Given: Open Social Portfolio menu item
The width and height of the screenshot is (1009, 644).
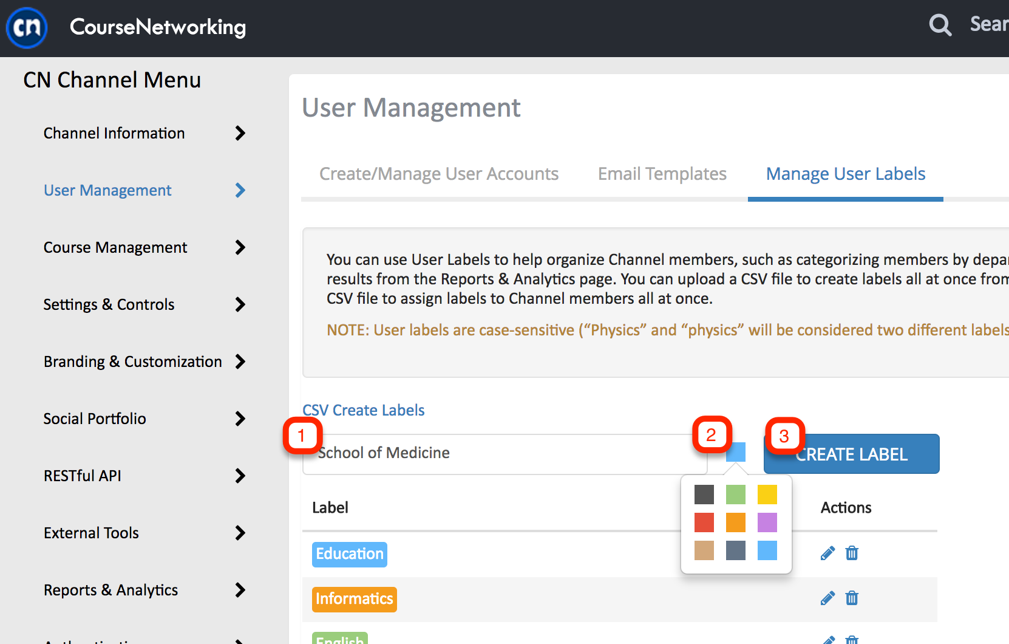Looking at the screenshot, I should (95, 419).
